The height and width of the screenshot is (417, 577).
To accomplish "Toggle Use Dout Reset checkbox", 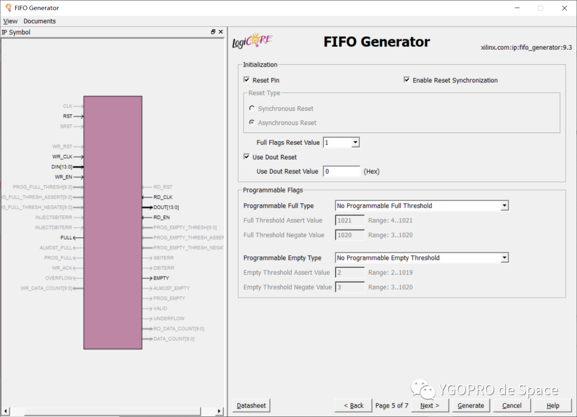I will 246,157.
